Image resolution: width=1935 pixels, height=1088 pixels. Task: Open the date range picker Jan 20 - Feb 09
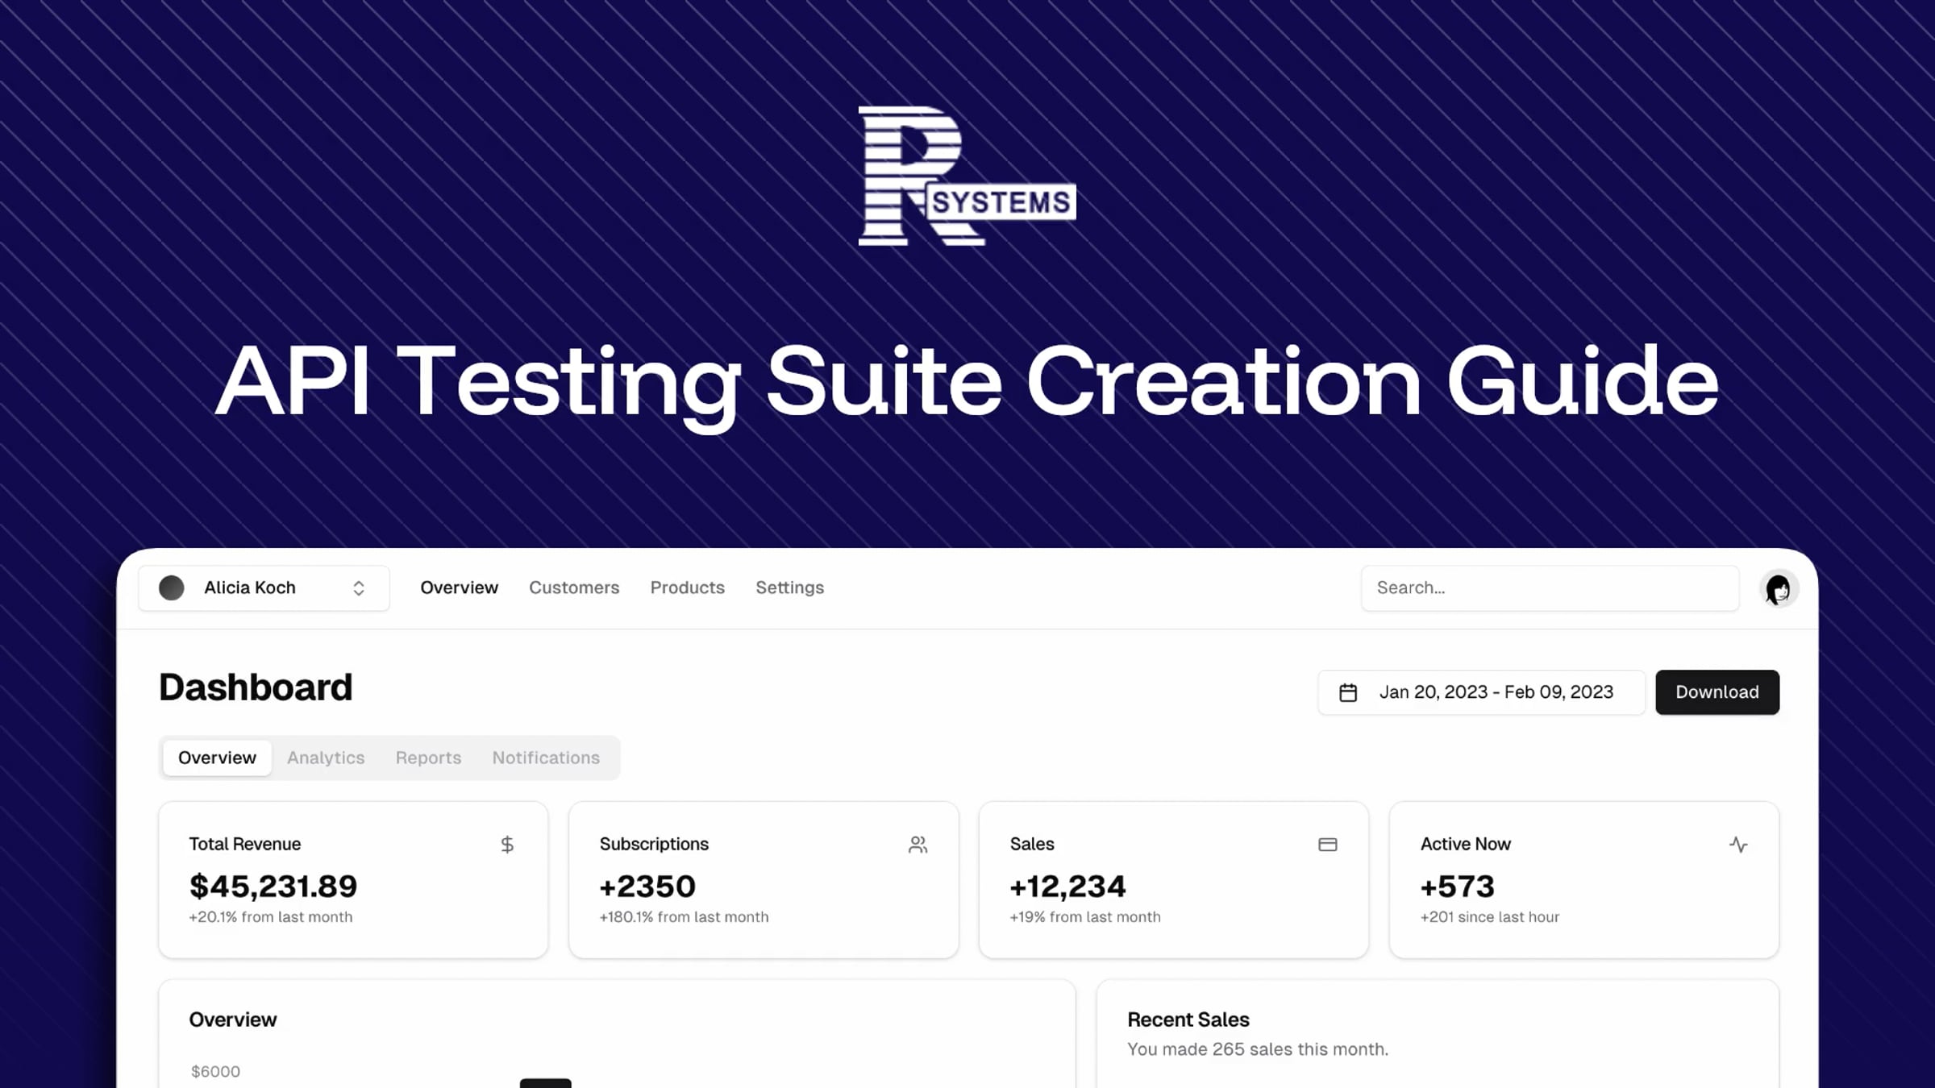click(1481, 692)
